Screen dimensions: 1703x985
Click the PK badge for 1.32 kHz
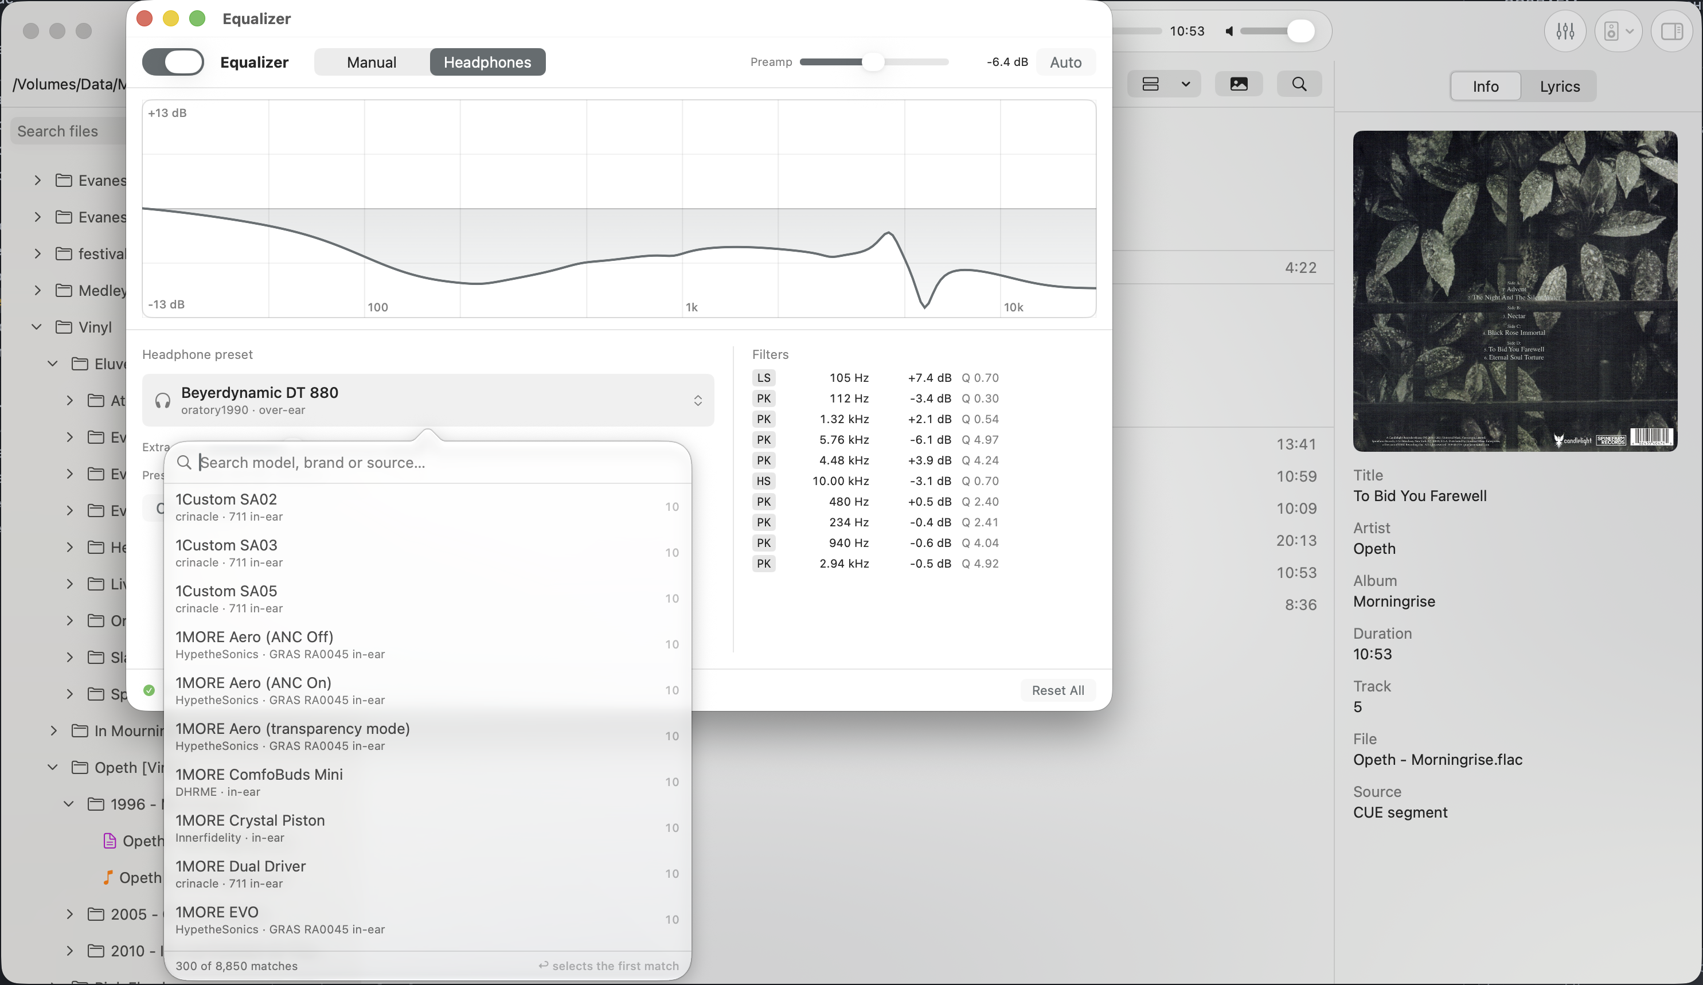tap(764, 419)
